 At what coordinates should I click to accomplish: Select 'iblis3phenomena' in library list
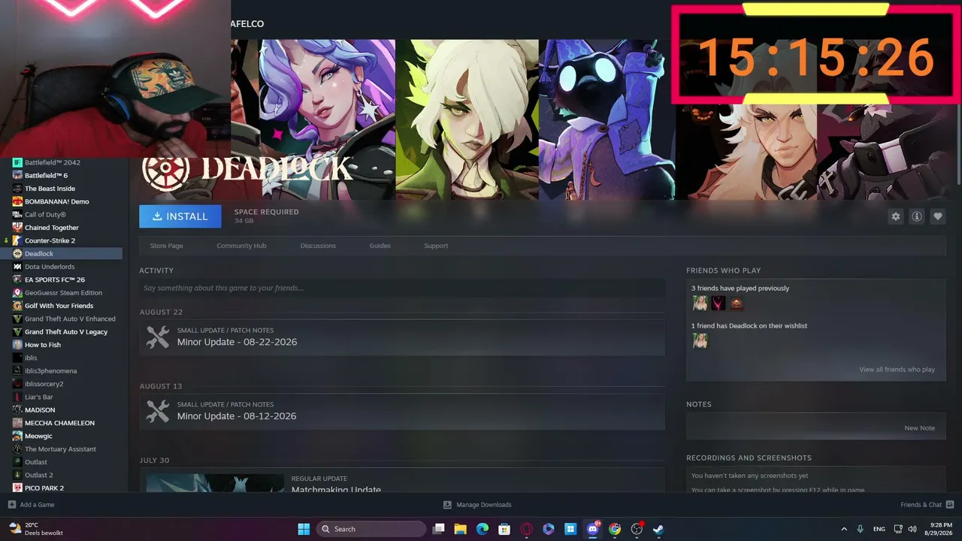point(51,370)
